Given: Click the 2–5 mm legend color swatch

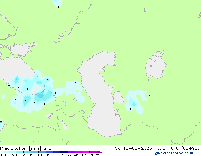Looking at the screenshot, I should 27,152.
